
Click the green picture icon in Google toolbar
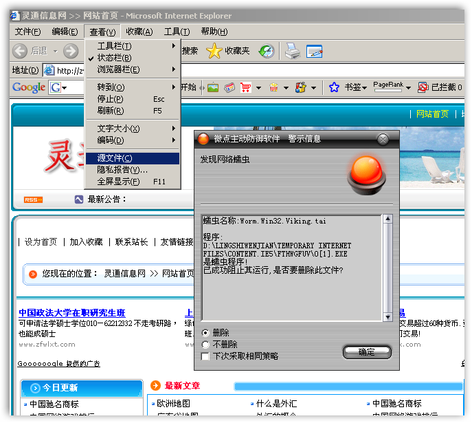(213, 87)
